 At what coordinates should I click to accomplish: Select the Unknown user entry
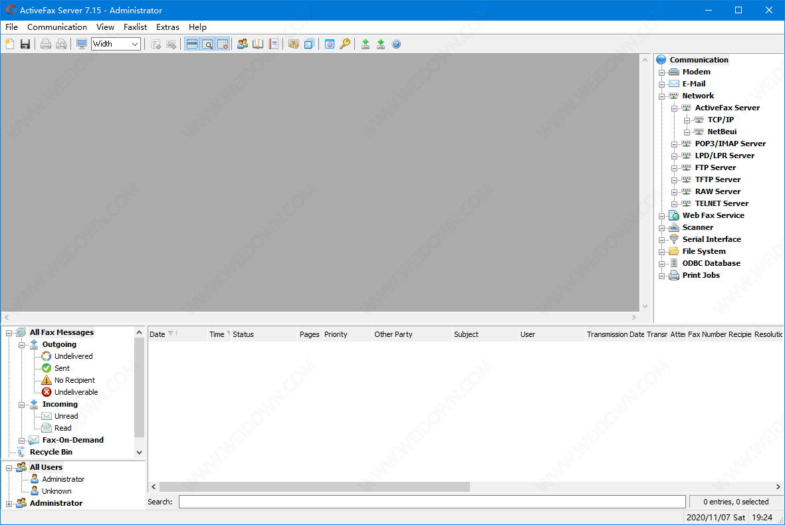click(56, 492)
